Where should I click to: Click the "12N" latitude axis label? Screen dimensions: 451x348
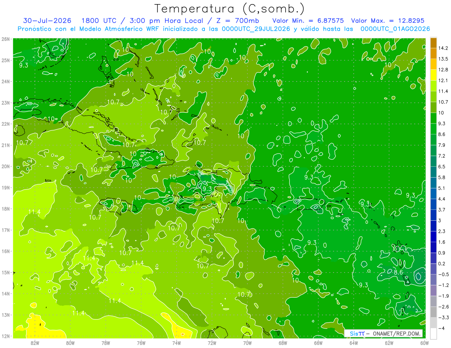click(6, 336)
